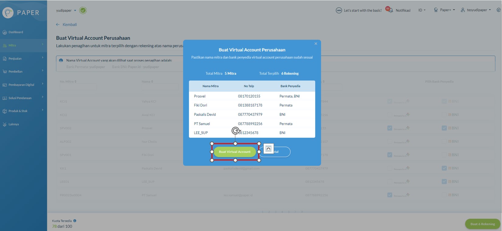Click the Notifikasi label
This screenshot has width=502, height=231.
(x=403, y=10)
